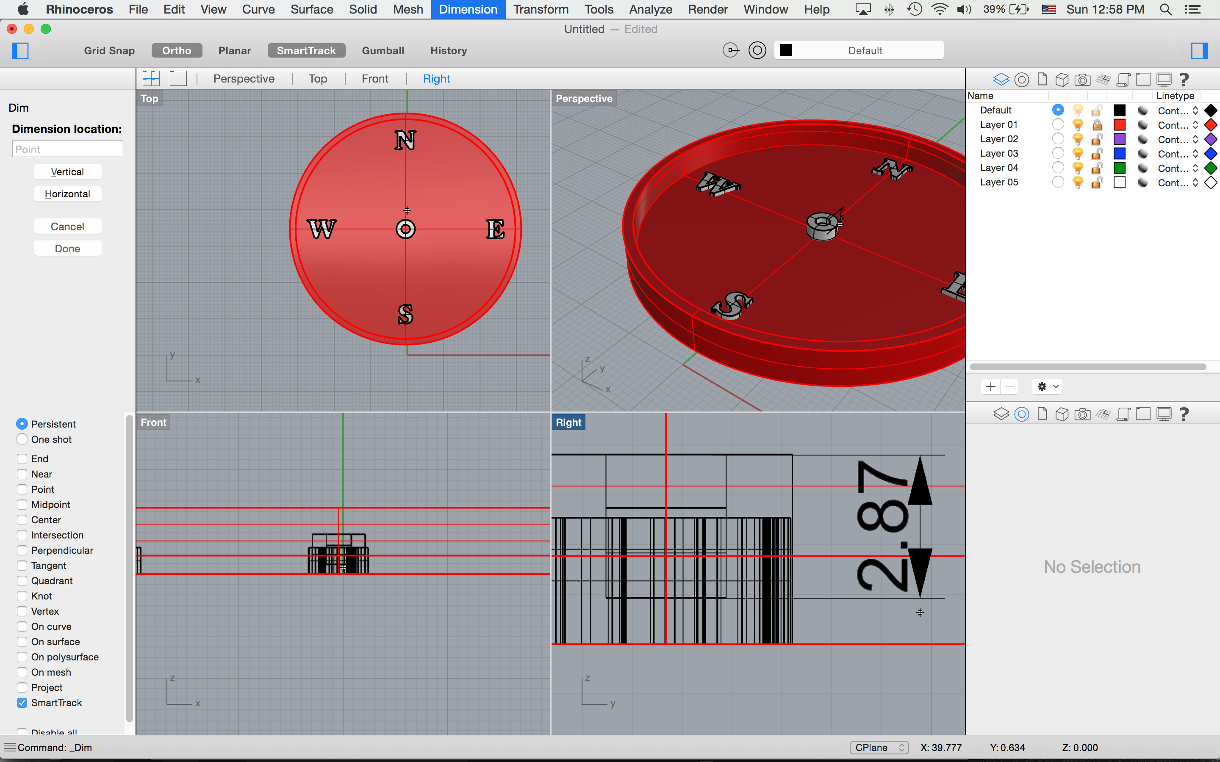1220x762 pixels.
Task: Switch to Front viewport tab
Action: pyautogui.click(x=375, y=79)
